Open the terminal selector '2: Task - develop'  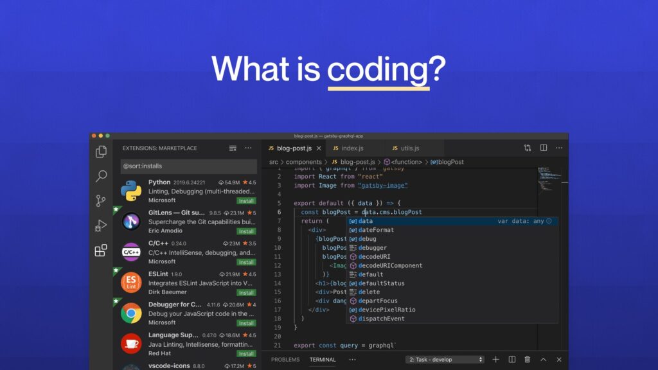[445, 360]
